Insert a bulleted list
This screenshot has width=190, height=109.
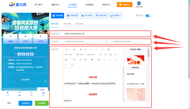tap(101, 55)
